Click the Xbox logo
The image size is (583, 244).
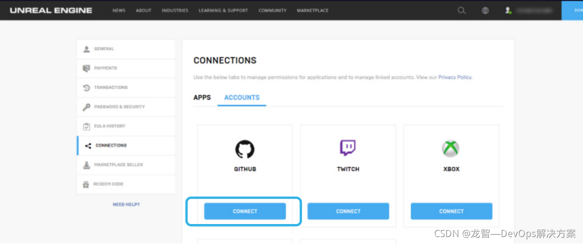click(450, 148)
